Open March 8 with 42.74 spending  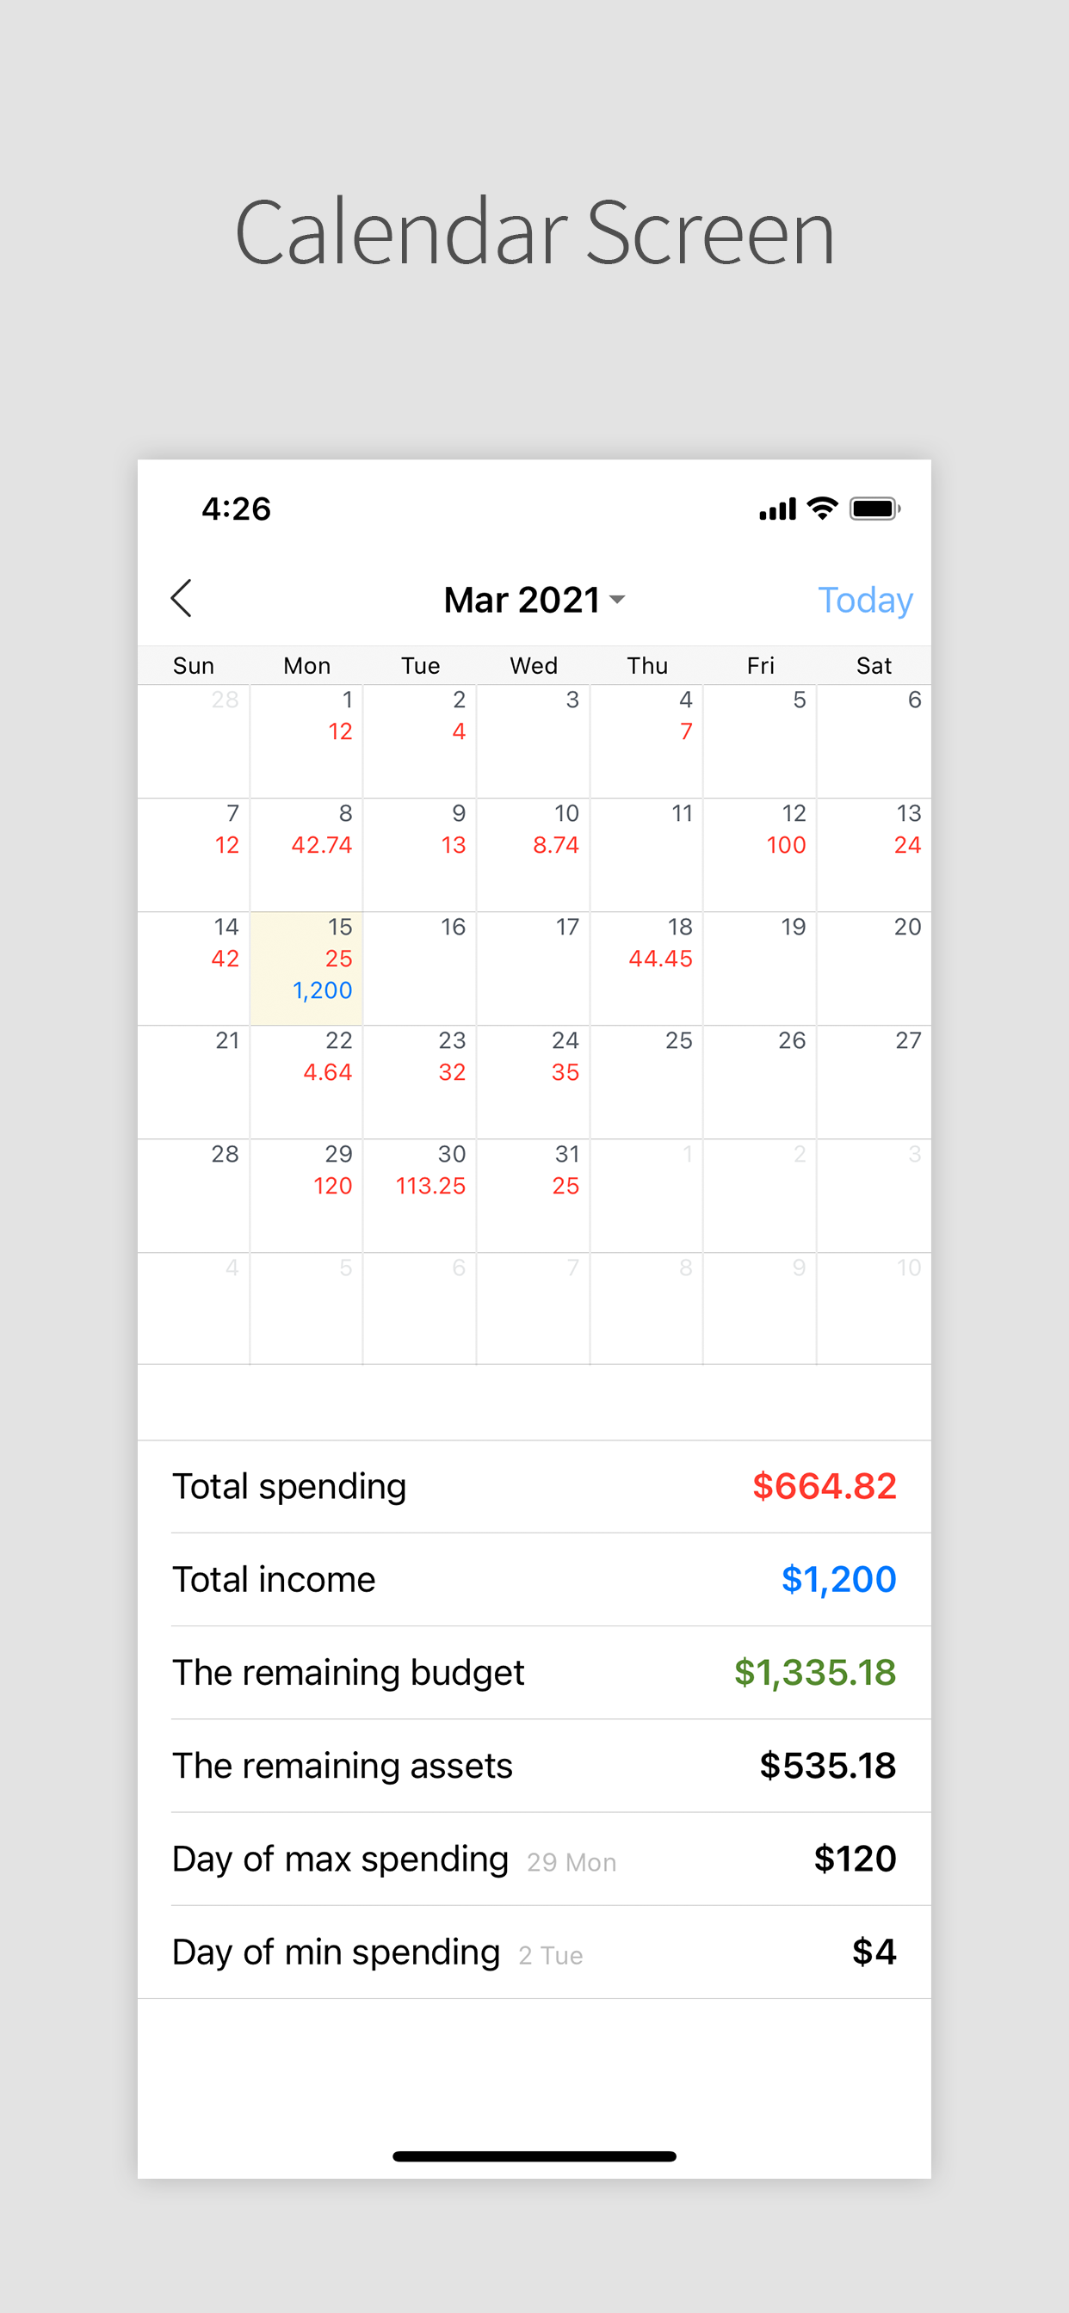click(x=306, y=854)
